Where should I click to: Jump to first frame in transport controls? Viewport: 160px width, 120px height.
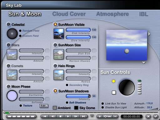click(45, 116)
